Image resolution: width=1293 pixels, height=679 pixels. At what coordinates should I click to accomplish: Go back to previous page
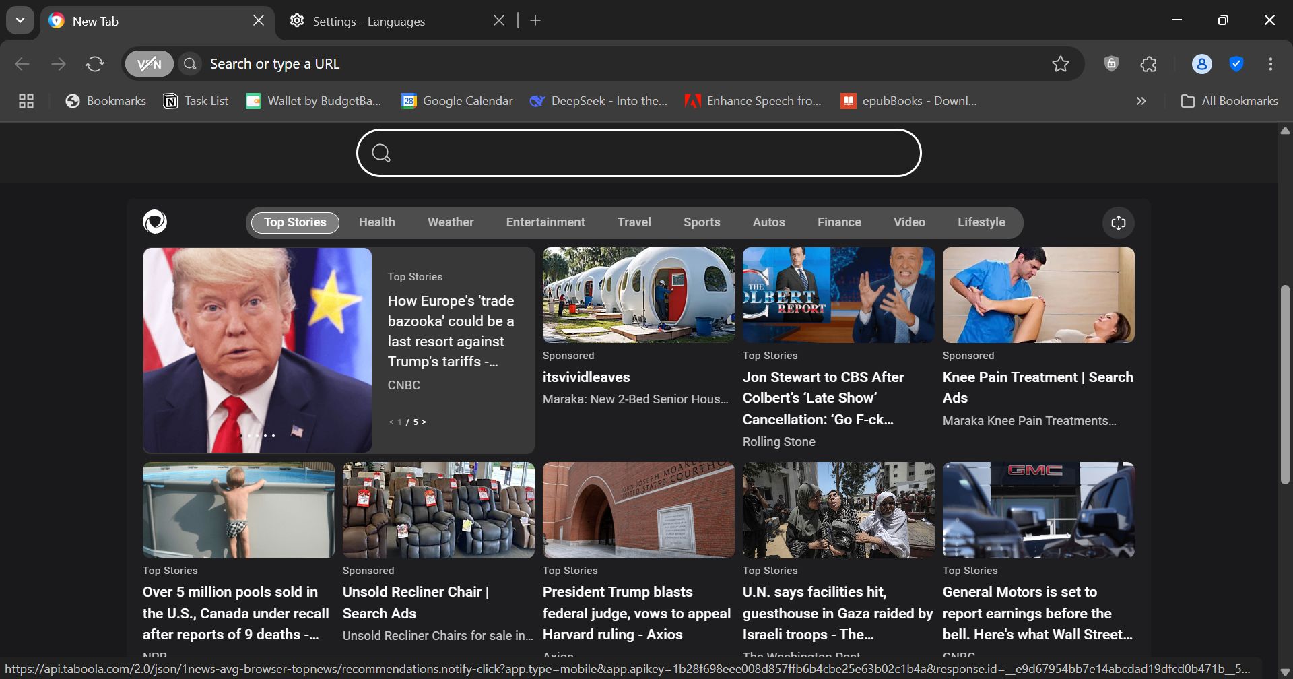(x=22, y=64)
